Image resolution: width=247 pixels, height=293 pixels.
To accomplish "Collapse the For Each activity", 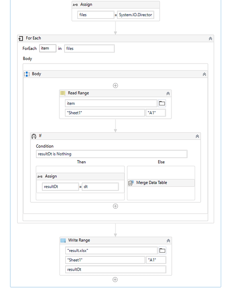I will [211, 39].
